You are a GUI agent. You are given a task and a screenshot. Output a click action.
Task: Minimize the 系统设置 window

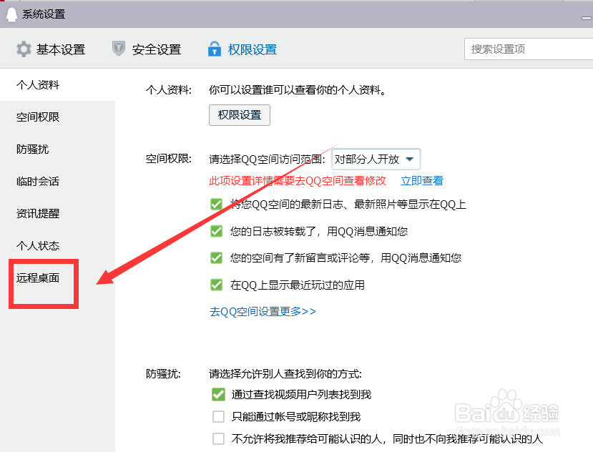tap(587, 17)
